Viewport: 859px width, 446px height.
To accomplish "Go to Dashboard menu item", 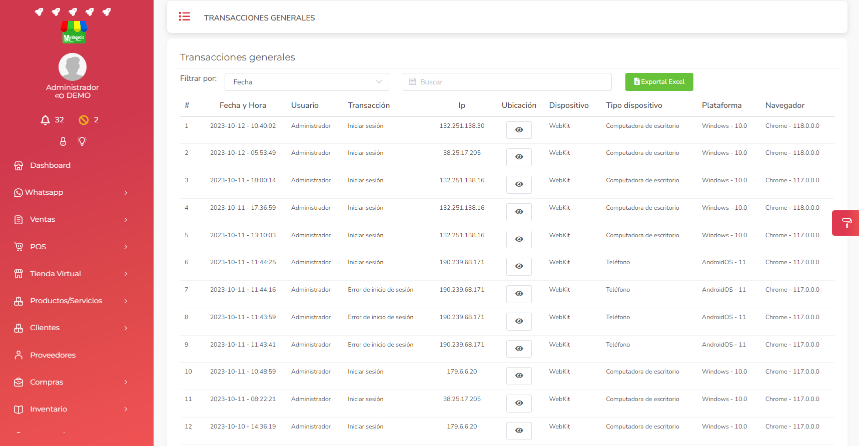I will coord(50,165).
